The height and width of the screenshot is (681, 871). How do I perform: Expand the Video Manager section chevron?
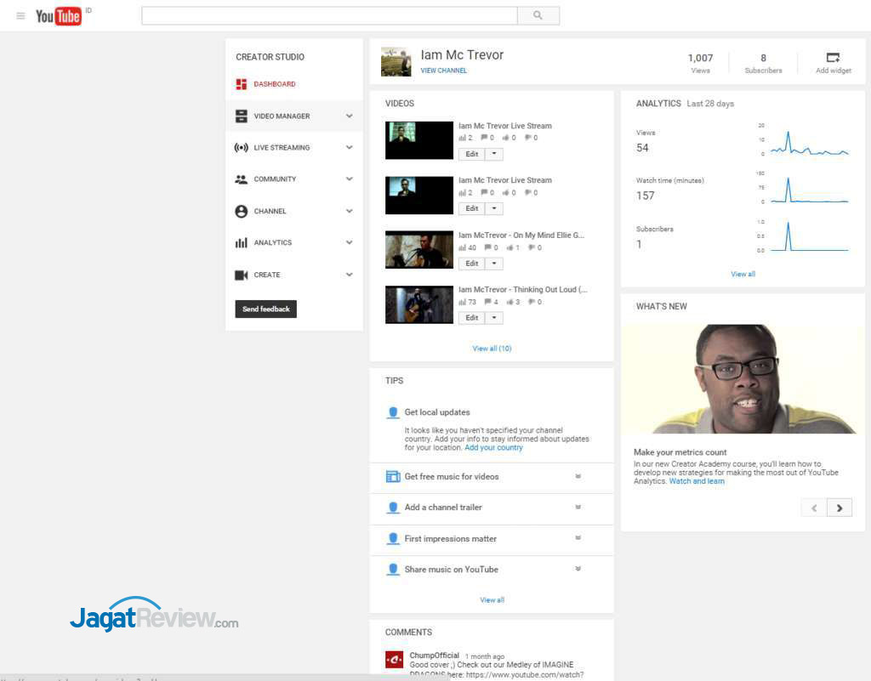tap(349, 116)
